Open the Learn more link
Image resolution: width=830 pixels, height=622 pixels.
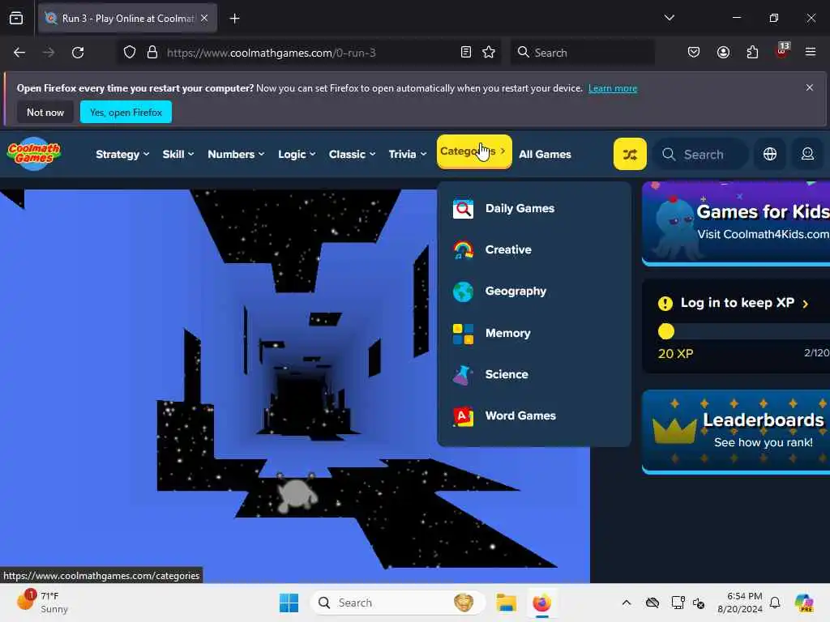613,88
